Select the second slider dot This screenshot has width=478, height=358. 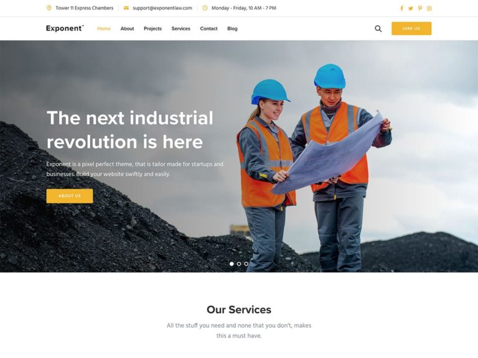[x=239, y=264]
